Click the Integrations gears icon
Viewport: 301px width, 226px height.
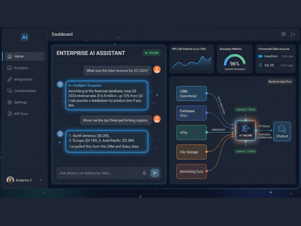tap(10, 79)
